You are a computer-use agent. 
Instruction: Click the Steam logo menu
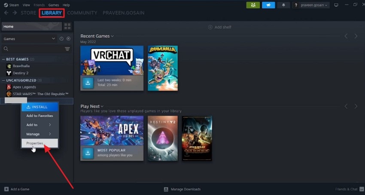click(6, 5)
